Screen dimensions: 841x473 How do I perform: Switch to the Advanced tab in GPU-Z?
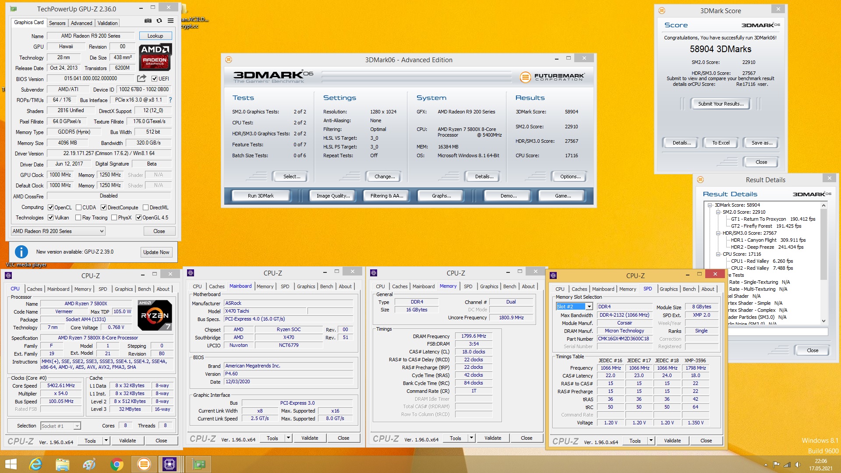[x=81, y=23]
